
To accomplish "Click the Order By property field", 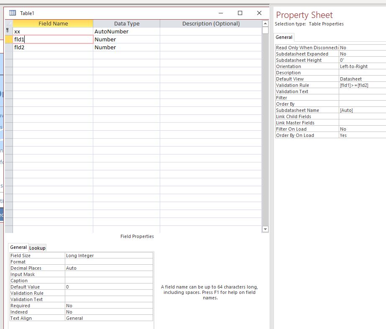I will tap(362, 104).
